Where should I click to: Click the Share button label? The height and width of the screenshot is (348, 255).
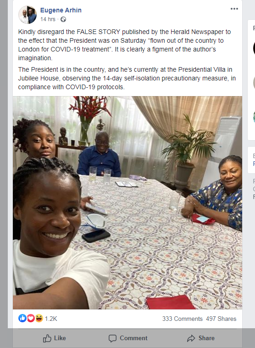pos(206,338)
